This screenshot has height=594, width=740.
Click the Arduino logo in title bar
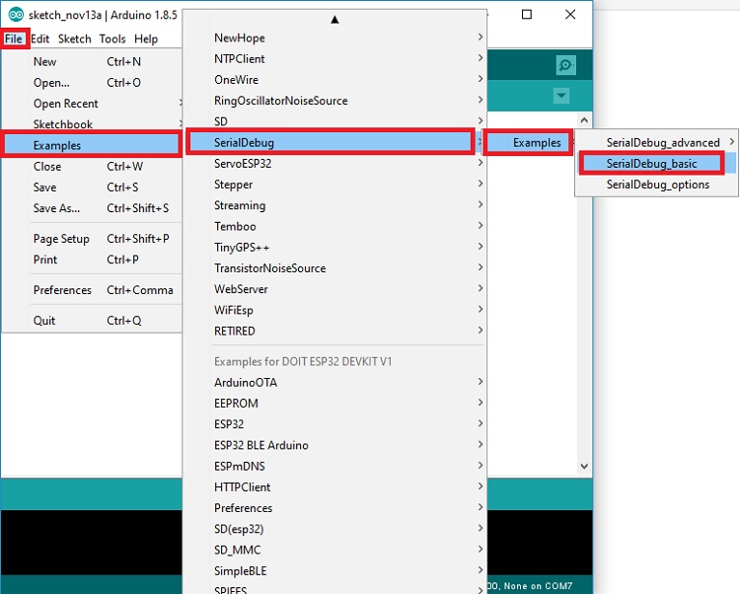[x=15, y=15]
